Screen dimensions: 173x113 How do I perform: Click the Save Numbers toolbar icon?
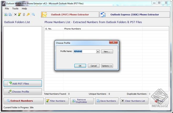coord(10,14)
